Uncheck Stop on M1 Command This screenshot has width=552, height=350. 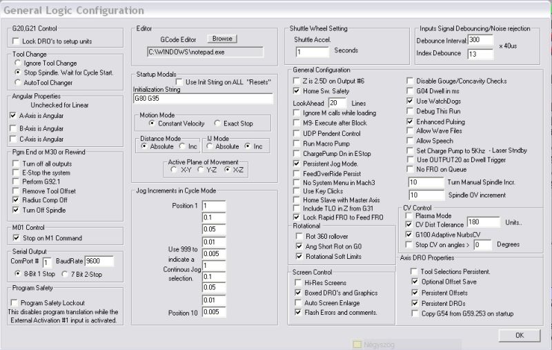pos(16,237)
